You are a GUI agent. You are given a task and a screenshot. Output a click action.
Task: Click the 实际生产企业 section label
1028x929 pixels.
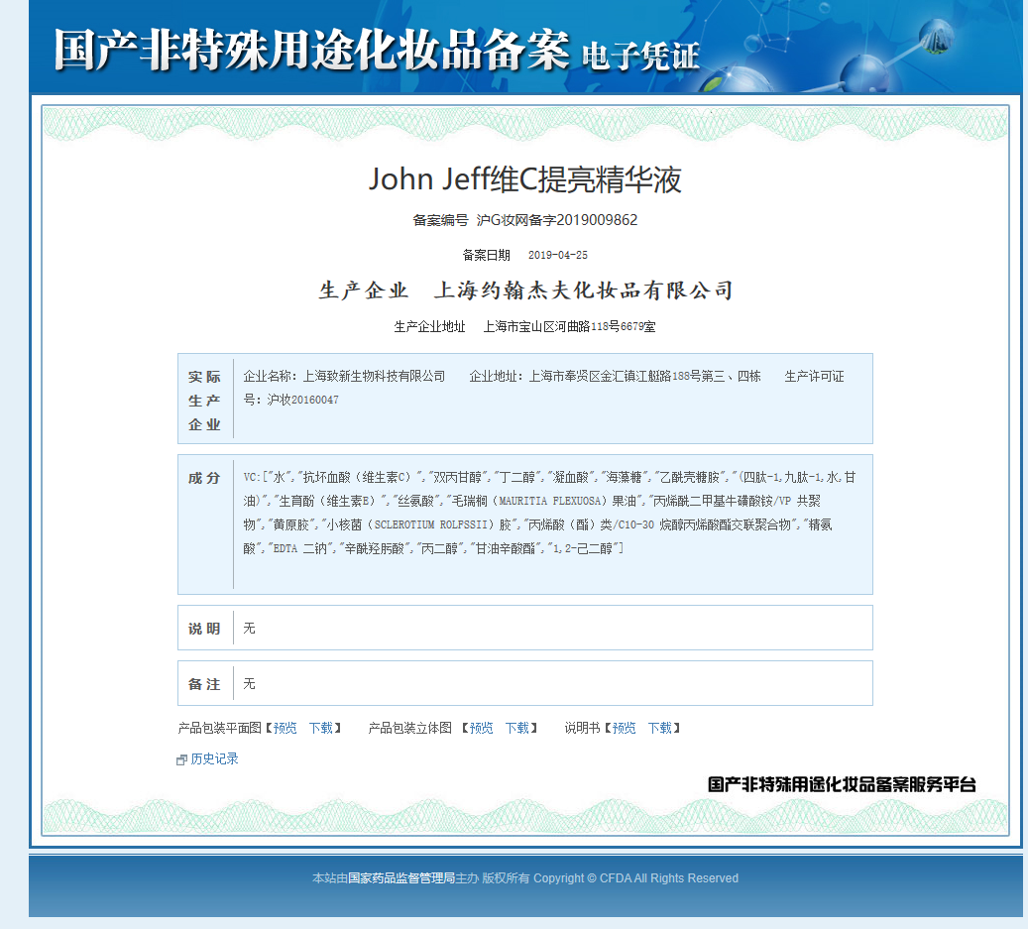click(x=204, y=401)
